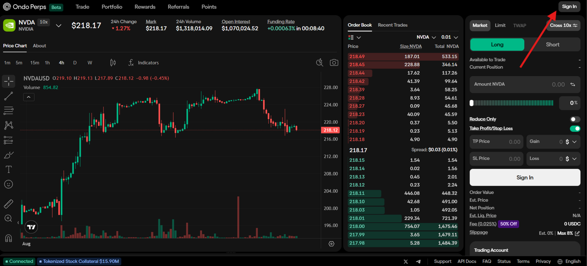Open the emoji icons tool
Viewport: 587px width, 266px height.
[8, 184]
